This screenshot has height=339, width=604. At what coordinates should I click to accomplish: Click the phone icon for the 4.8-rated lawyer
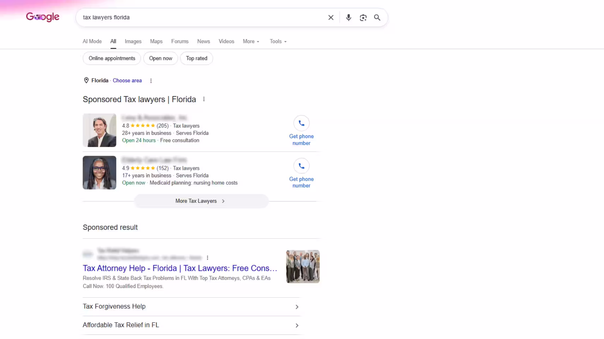[x=301, y=123]
